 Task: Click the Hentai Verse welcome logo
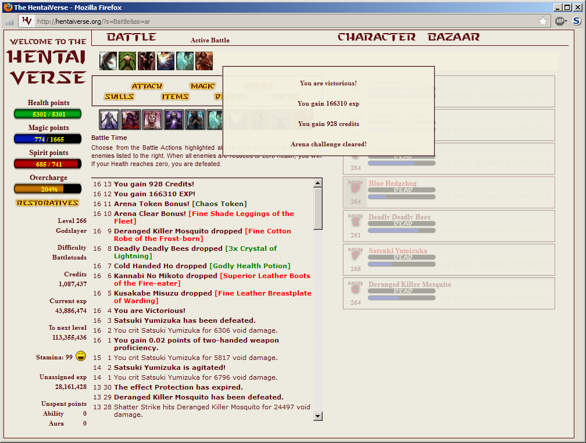48,62
